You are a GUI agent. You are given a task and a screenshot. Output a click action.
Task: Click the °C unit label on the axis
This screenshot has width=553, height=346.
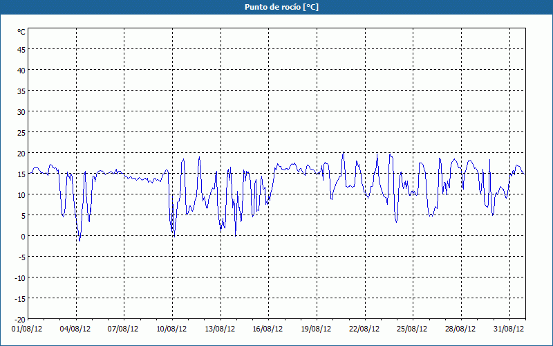[x=21, y=32]
